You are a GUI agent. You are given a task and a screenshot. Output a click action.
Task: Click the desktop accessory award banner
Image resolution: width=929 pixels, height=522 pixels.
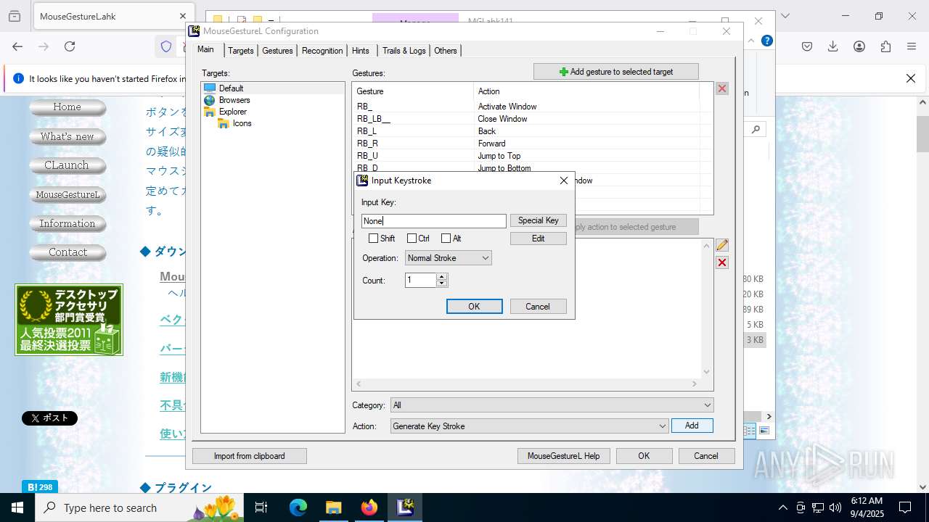(x=69, y=320)
